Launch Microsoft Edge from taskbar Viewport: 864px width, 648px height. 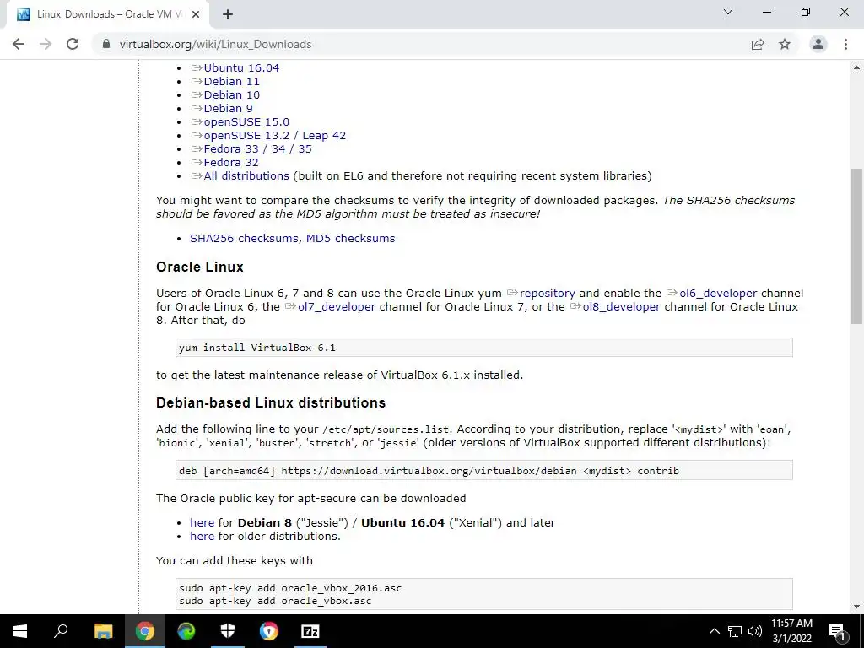[x=186, y=631]
